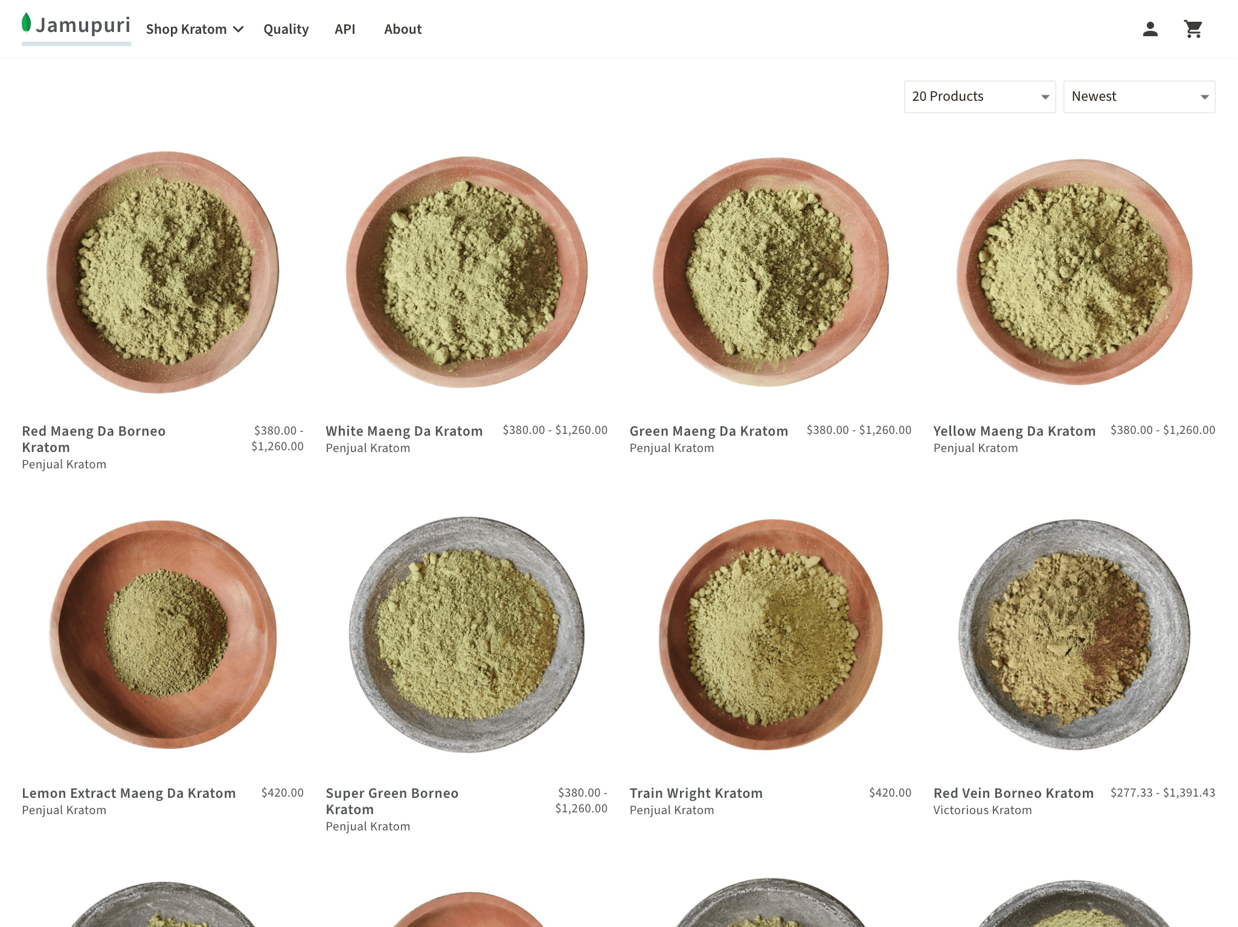
Task: Open Red Vein Borneo Kratom title
Action: click(x=1013, y=793)
